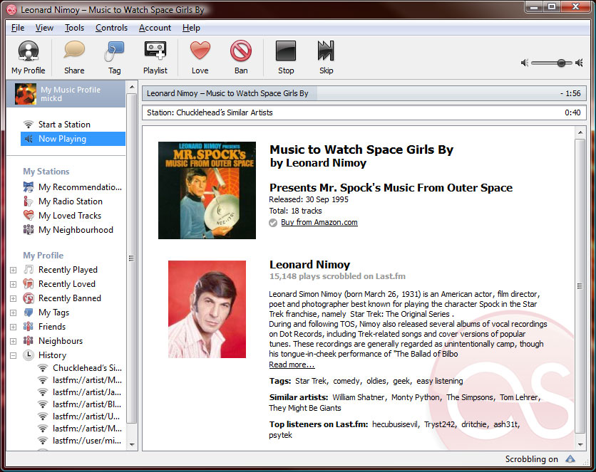Expand the Neighbours node
The image size is (596, 472).
13,342
